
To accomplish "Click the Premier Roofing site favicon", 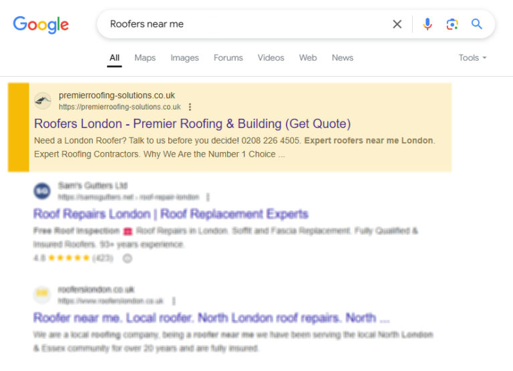I will click(43, 101).
